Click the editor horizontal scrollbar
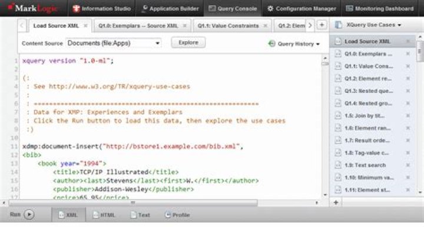 (133, 203)
